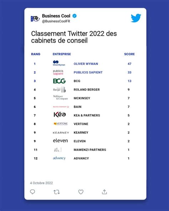Select the MAWENZI PARTNERS row name
Image resolution: width=169 pixels, height=211 pixels.
pos(90,150)
